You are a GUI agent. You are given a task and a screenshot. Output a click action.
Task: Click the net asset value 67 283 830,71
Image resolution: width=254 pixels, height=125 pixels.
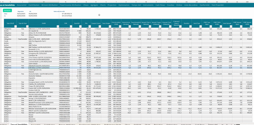(67, 14)
